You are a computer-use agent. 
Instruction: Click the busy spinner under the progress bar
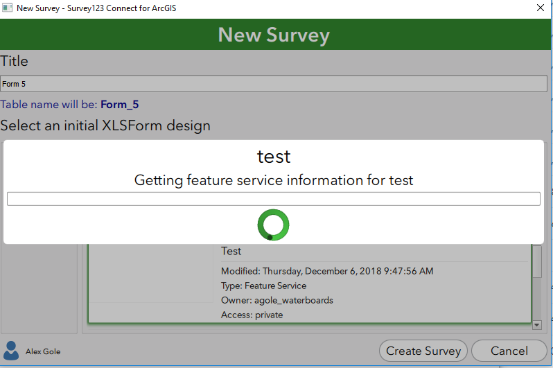pos(273,225)
